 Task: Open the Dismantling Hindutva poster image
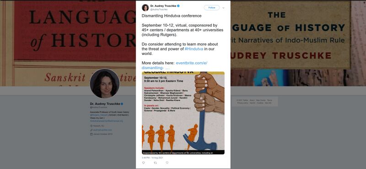183,113
